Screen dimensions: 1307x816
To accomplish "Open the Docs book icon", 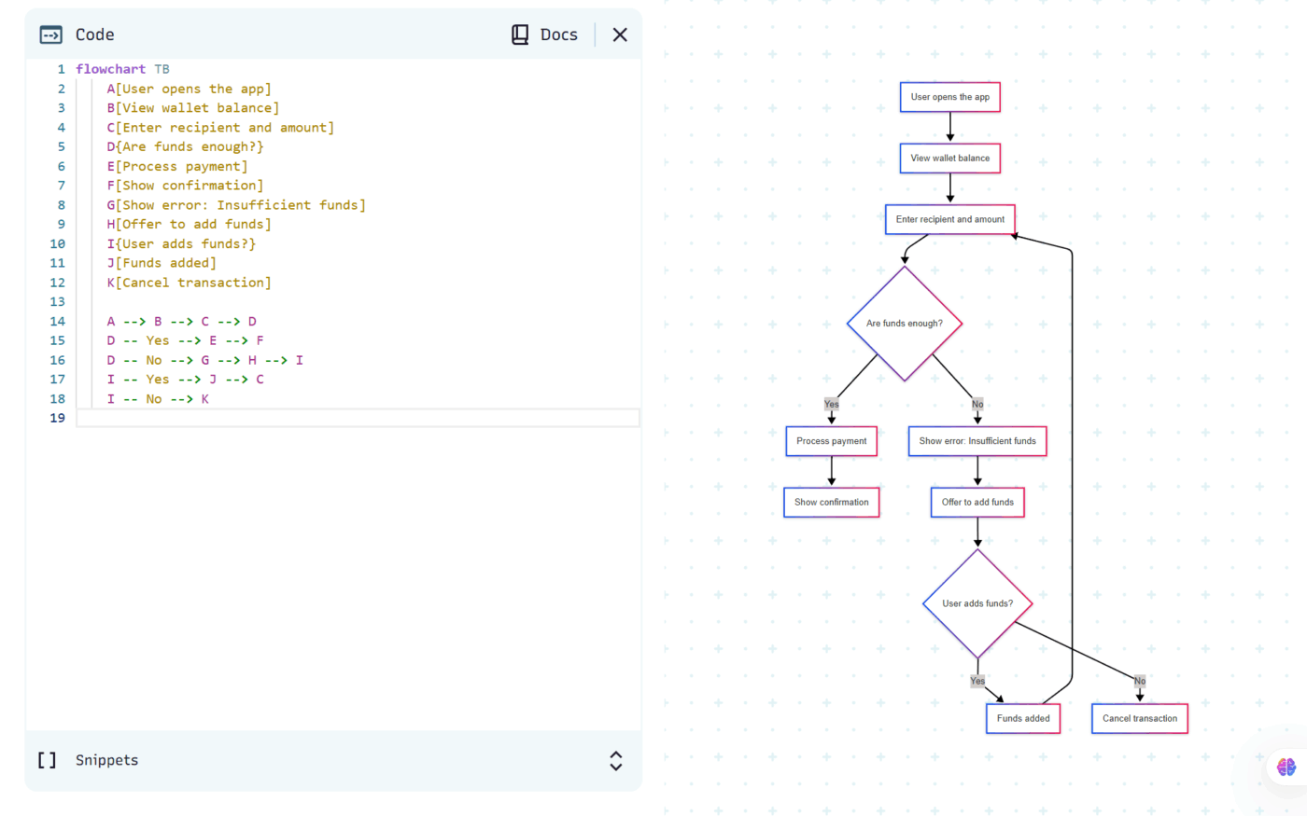I will pyautogui.click(x=520, y=35).
